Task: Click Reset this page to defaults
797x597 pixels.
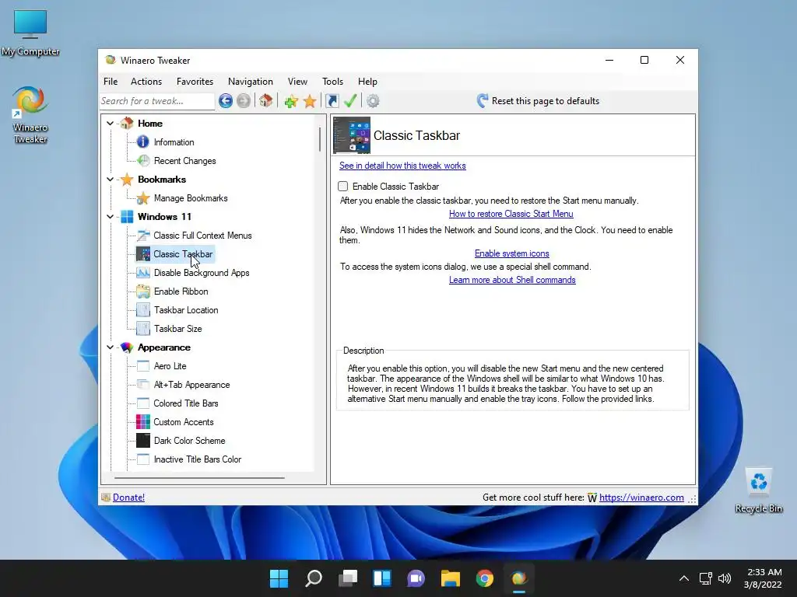Action: click(x=539, y=101)
